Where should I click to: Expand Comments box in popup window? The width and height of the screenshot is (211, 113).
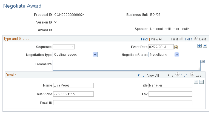[x=203, y=62]
